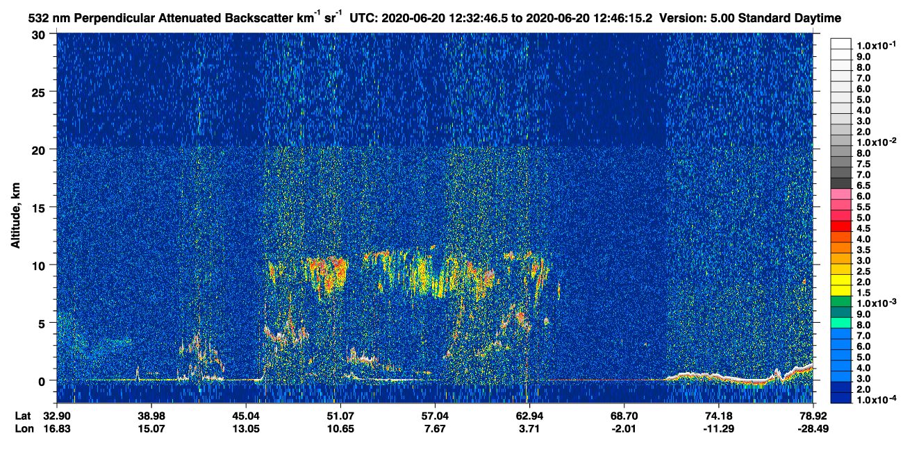Click the colorbar label 1.5

(x=865, y=292)
